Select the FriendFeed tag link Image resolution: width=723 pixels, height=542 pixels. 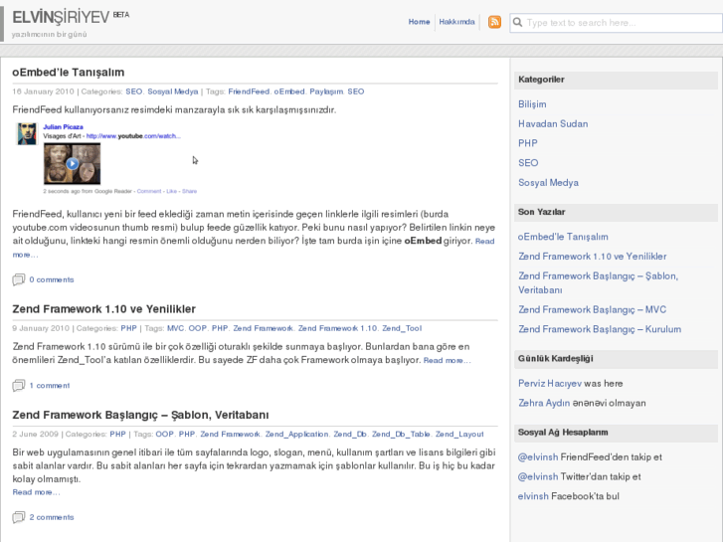(249, 91)
